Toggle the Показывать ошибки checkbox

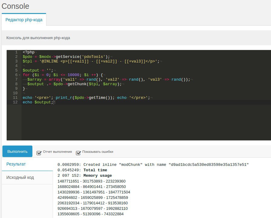coord(78,153)
